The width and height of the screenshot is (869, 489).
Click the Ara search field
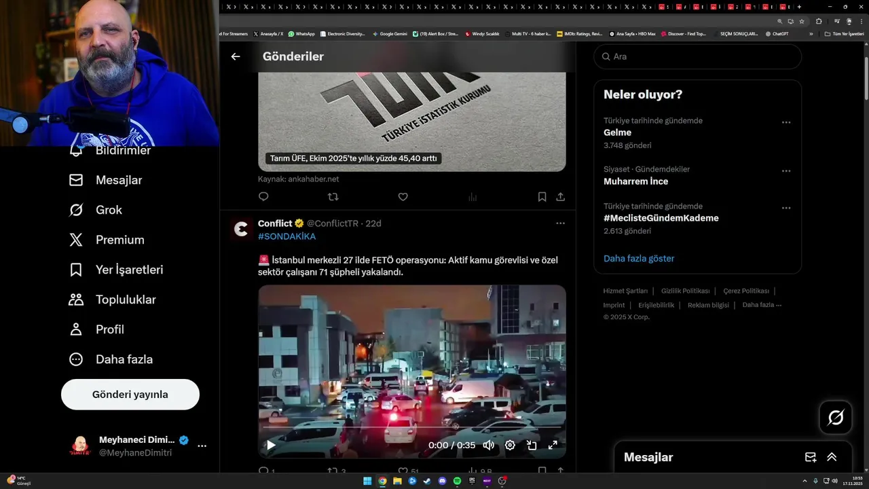coord(698,57)
